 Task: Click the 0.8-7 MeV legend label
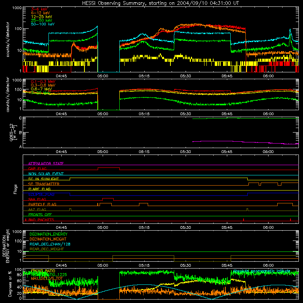[41, 89]
